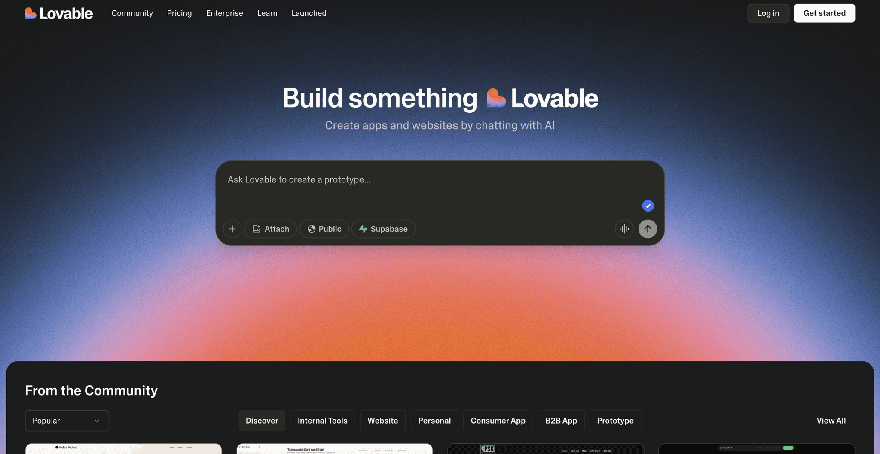
Task: Click the Get started button
Action: pyautogui.click(x=825, y=13)
